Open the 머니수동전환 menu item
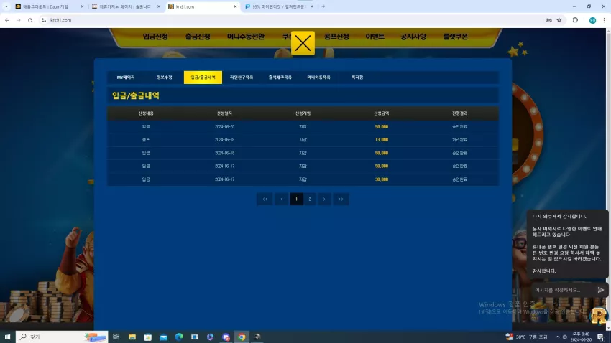The image size is (611, 343). coord(246,37)
